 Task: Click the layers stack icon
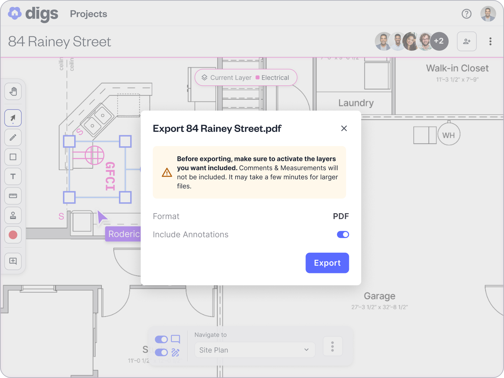tap(204, 78)
